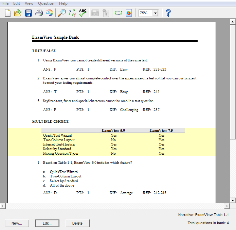Click the grayed-out paint tool icon
Viewport: 236px width, 230px height.
(x=106, y=13)
